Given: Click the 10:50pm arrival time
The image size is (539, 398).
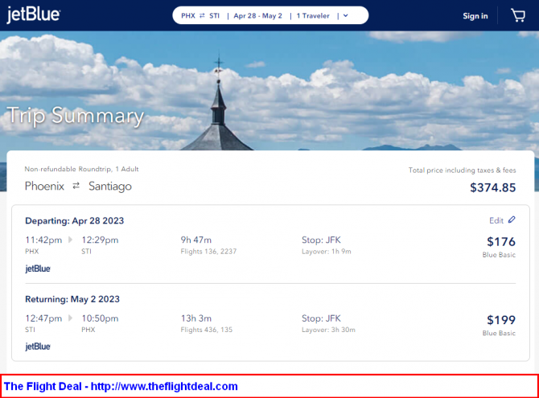Looking at the screenshot, I should 100,318.
